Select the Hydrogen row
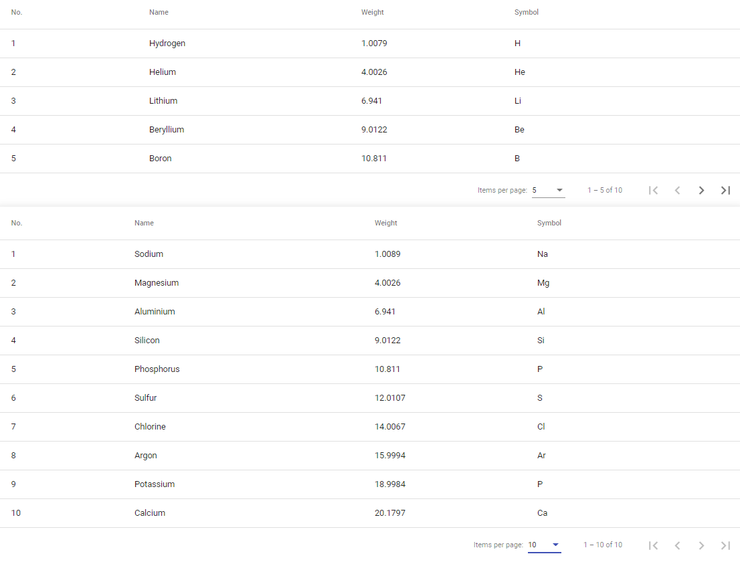This screenshot has width=740, height=562. 370,43
